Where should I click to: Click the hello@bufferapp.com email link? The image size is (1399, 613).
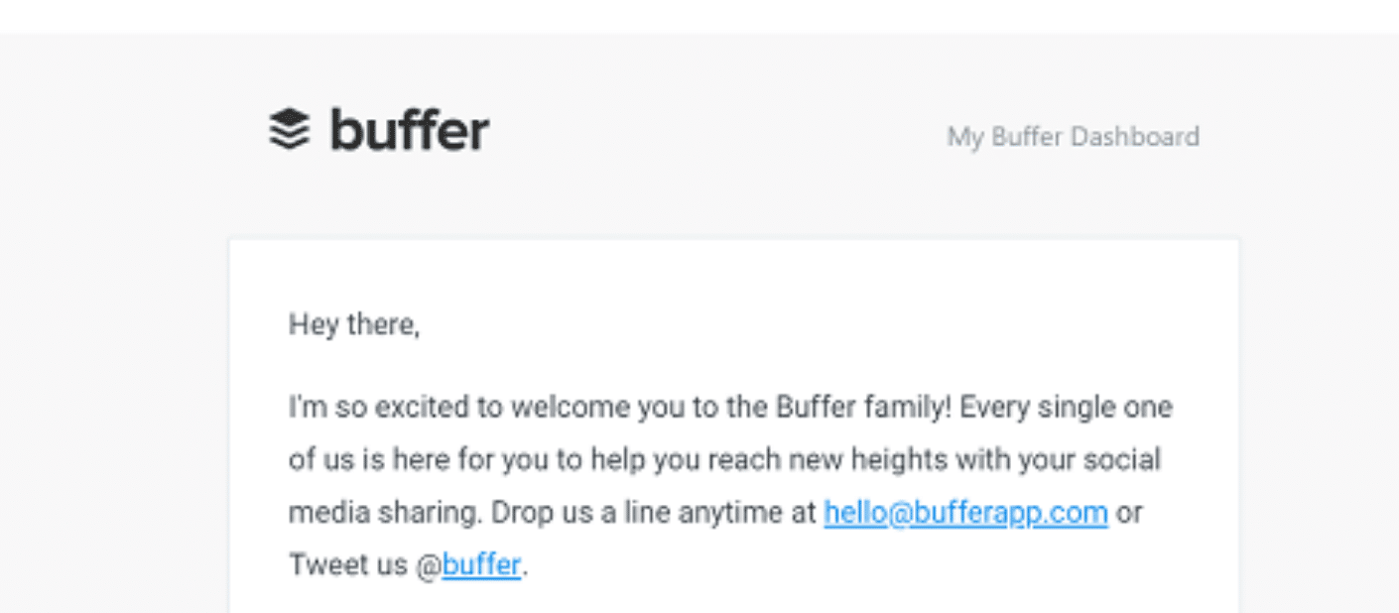pyautogui.click(x=964, y=513)
